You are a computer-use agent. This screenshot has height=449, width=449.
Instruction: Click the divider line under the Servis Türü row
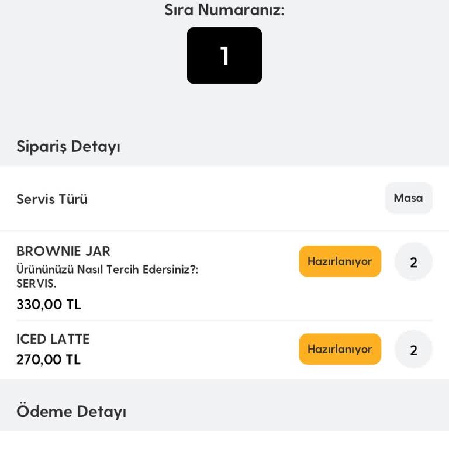pos(224,230)
